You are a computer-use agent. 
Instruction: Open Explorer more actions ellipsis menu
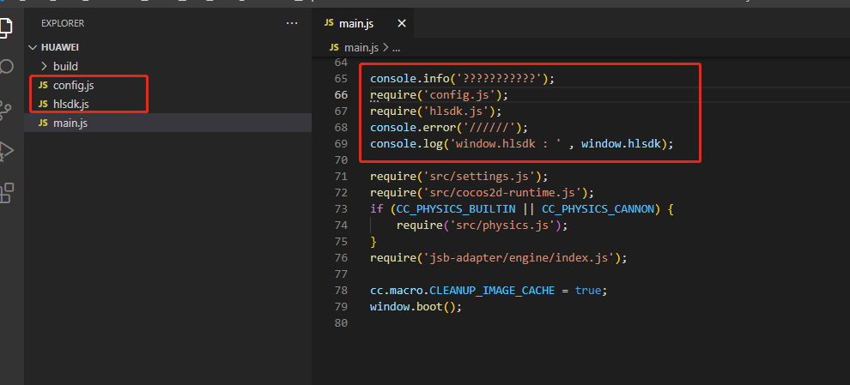292,23
